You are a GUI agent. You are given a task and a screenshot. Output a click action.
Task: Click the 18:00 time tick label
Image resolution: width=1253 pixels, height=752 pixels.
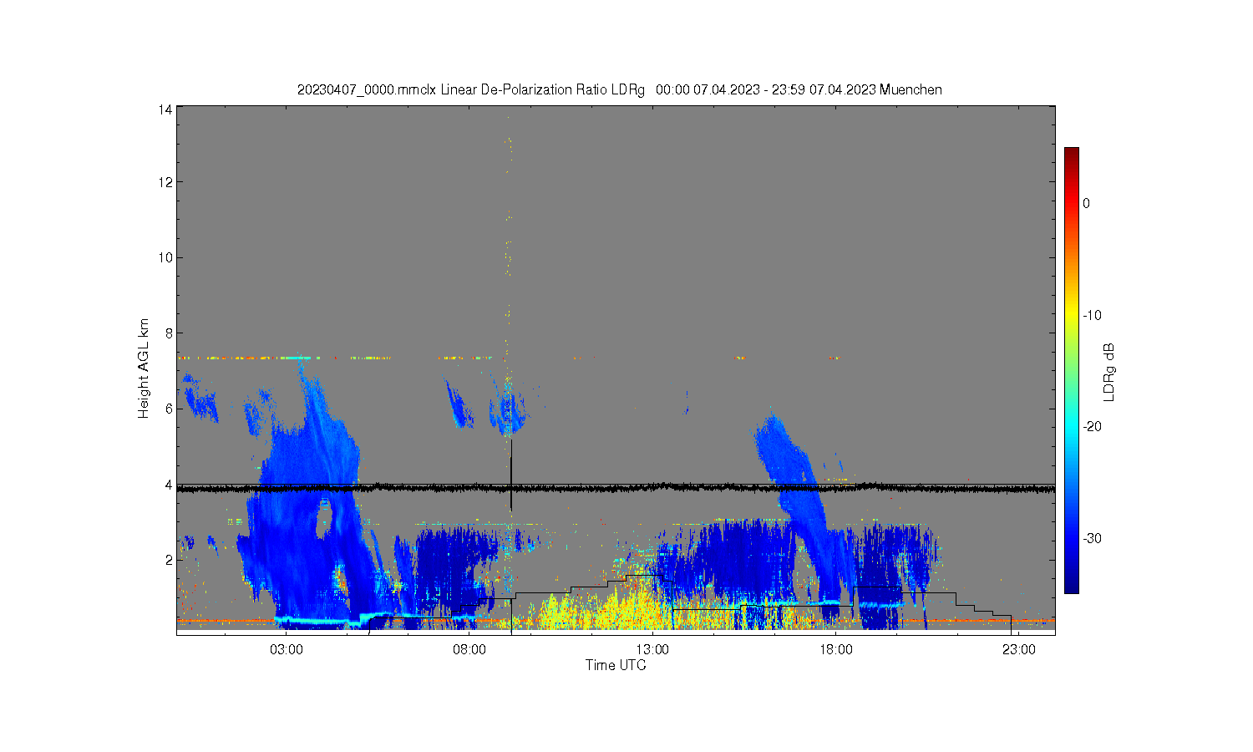tap(835, 650)
